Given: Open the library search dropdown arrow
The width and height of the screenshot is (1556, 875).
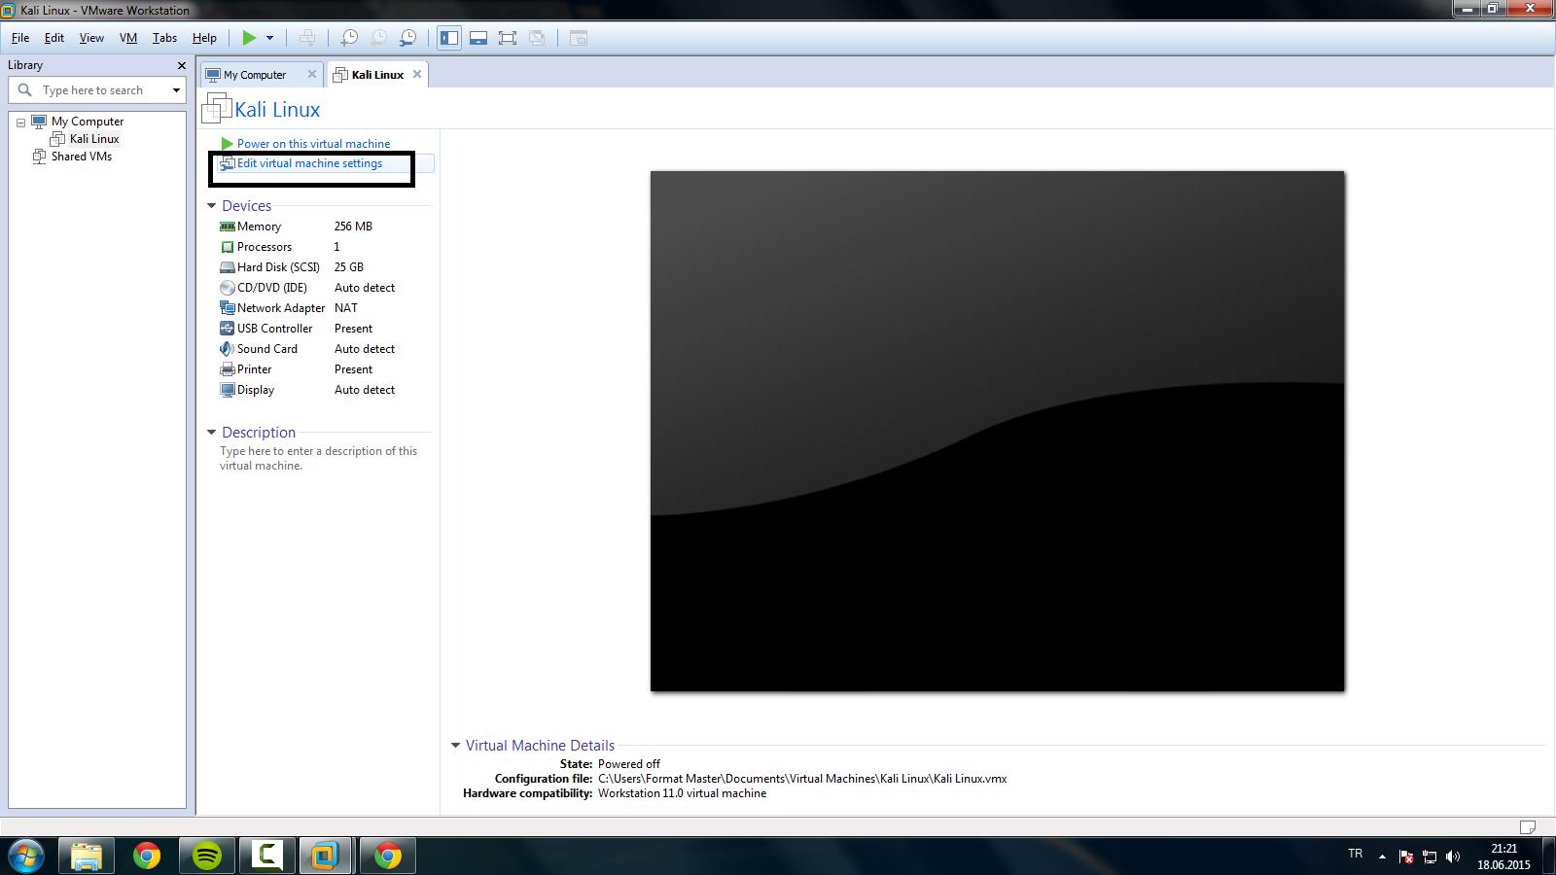Looking at the screenshot, I should pos(176,90).
